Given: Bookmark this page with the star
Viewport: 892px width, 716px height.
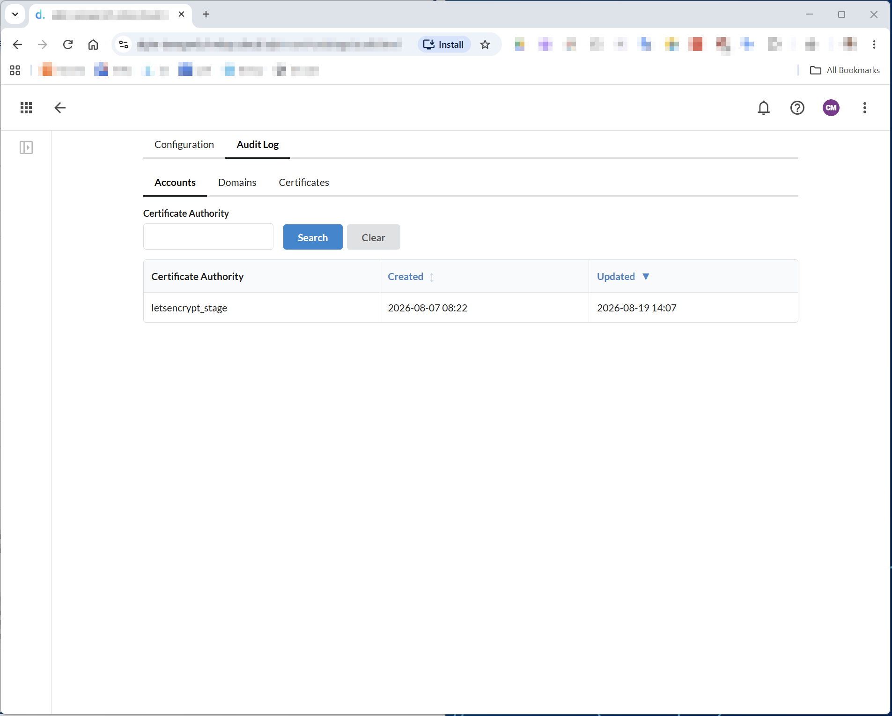Looking at the screenshot, I should pyautogui.click(x=485, y=44).
